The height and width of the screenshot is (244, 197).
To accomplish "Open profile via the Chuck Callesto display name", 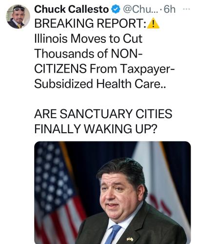I will (72, 9).
